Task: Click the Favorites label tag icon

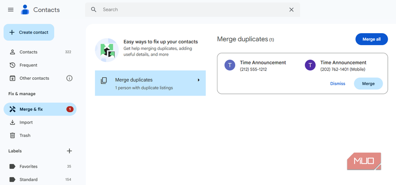Action: point(12,167)
